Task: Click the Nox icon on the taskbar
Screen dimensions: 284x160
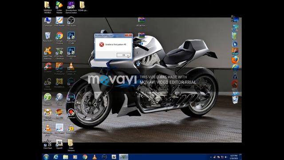Action: 104,157
